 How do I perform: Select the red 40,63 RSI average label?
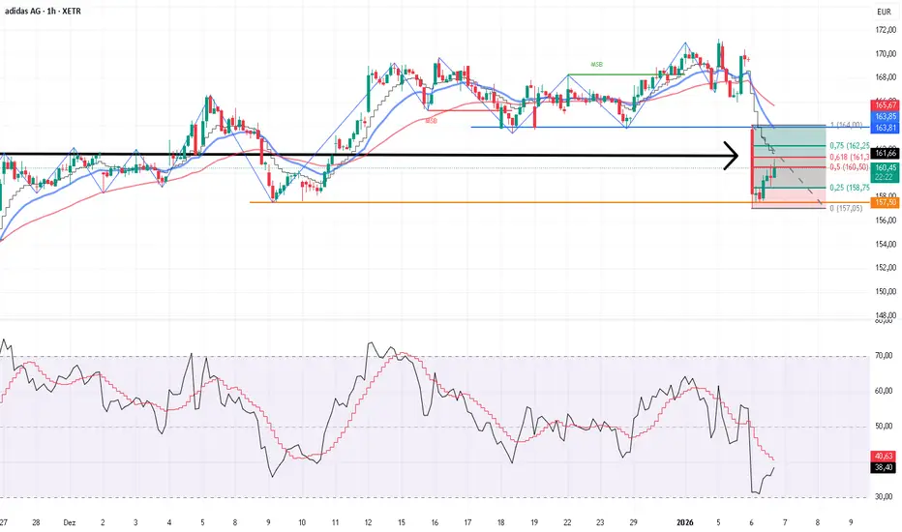point(885,457)
